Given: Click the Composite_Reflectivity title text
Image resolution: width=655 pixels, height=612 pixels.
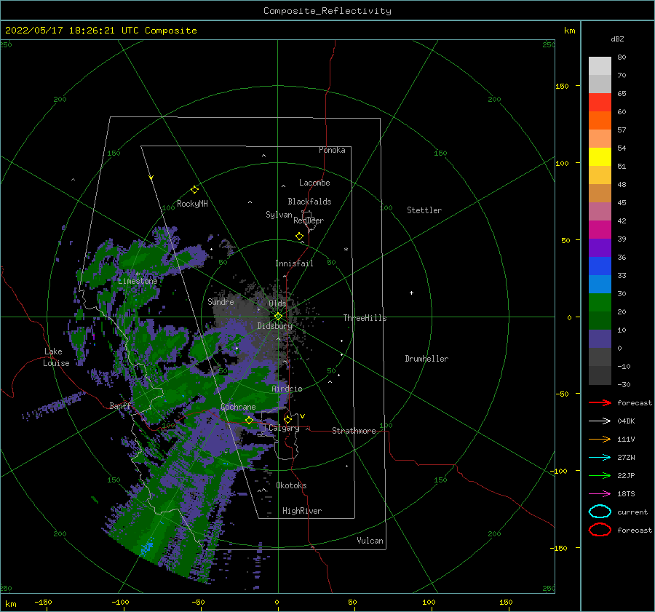Looking at the screenshot, I should click(327, 11).
